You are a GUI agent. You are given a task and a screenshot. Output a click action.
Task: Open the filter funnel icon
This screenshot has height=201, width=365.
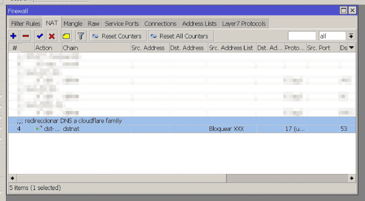pyautogui.click(x=81, y=36)
